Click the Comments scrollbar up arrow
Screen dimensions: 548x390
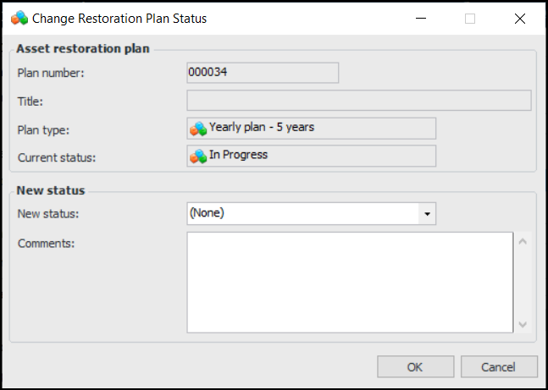(523, 242)
